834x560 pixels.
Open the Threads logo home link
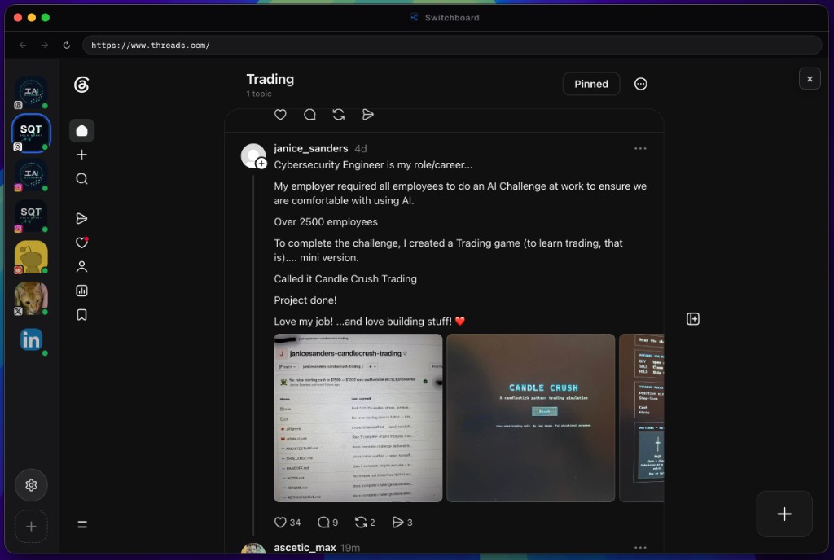(x=81, y=85)
